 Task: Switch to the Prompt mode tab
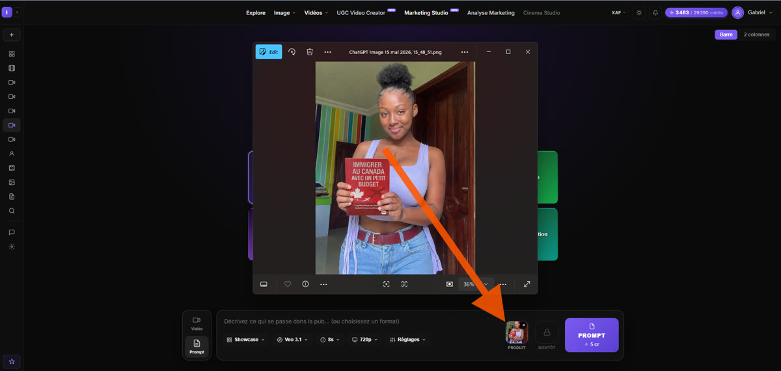197,346
